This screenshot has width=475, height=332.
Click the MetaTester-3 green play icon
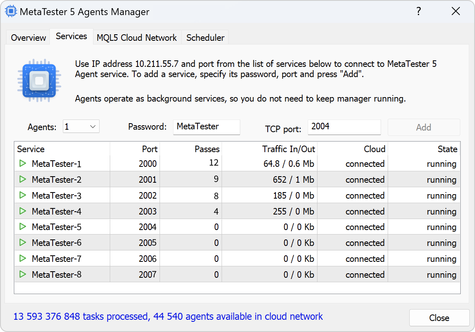(x=23, y=195)
